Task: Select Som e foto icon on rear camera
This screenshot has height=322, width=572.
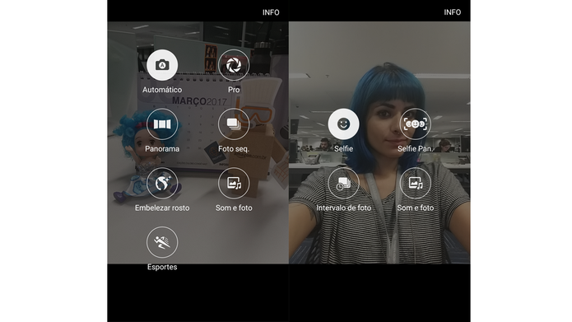Action: pyautogui.click(x=234, y=184)
